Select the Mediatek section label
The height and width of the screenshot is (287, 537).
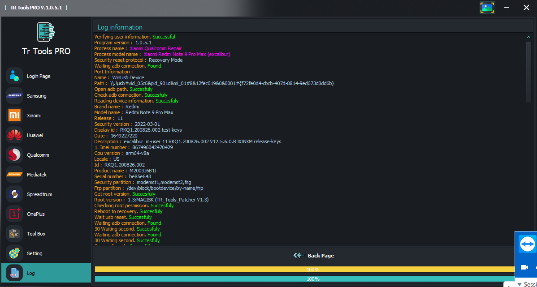[37, 175]
